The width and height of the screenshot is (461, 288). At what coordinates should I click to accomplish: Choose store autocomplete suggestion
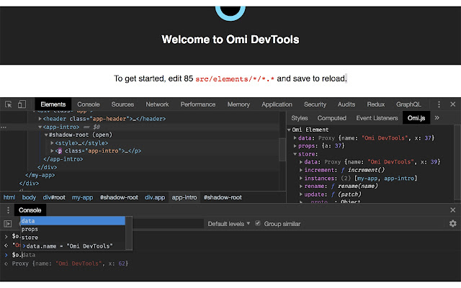coord(73,237)
